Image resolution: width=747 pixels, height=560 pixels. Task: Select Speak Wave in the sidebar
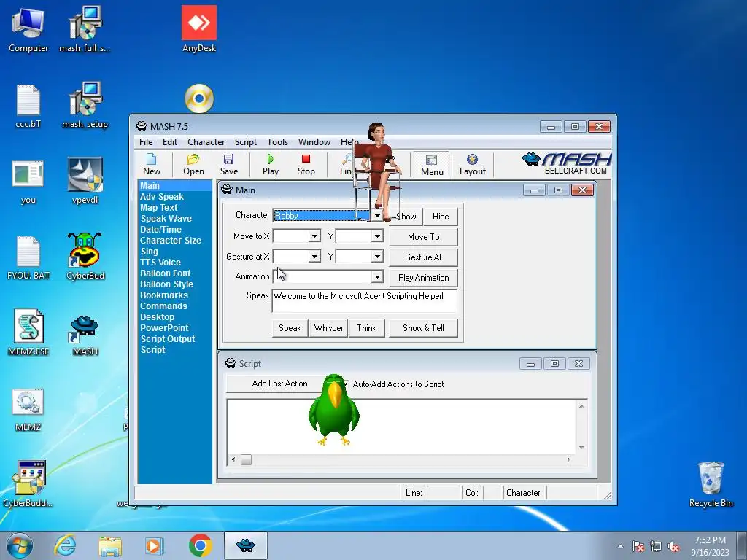click(166, 219)
